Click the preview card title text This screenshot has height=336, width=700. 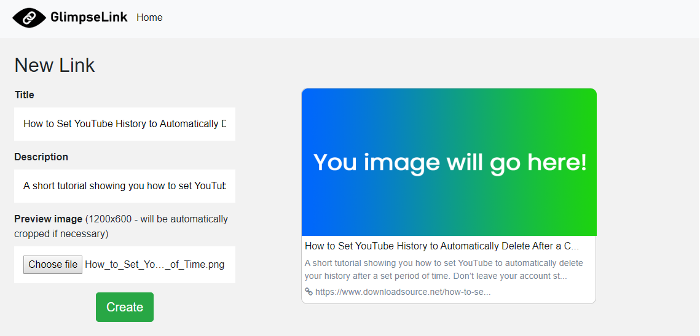(442, 246)
